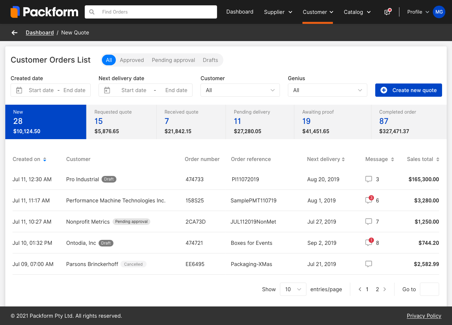Open messages for order 2CA73D
This screenshot has width=452, height=325.
pyautogui.click(x=369, y=222)
